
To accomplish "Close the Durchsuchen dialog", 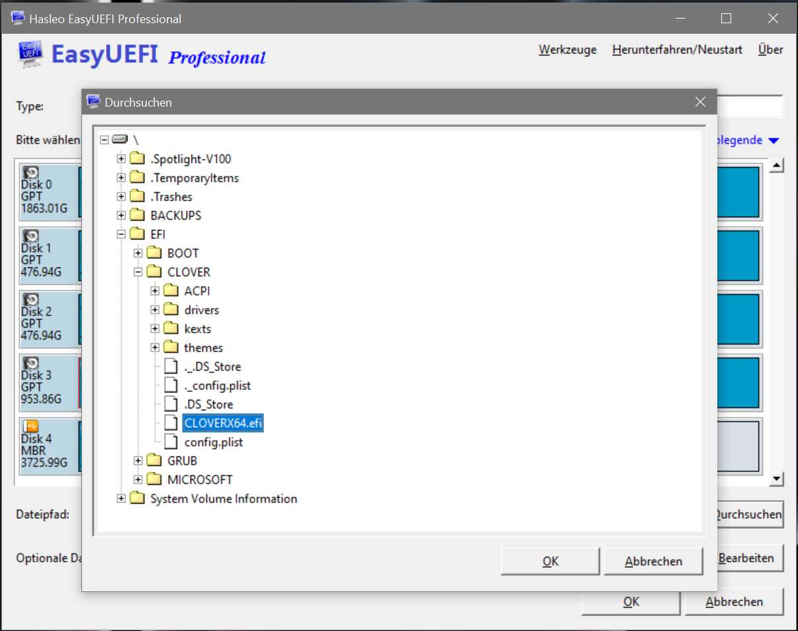I will pyautogui.click(x=701, y=102).
